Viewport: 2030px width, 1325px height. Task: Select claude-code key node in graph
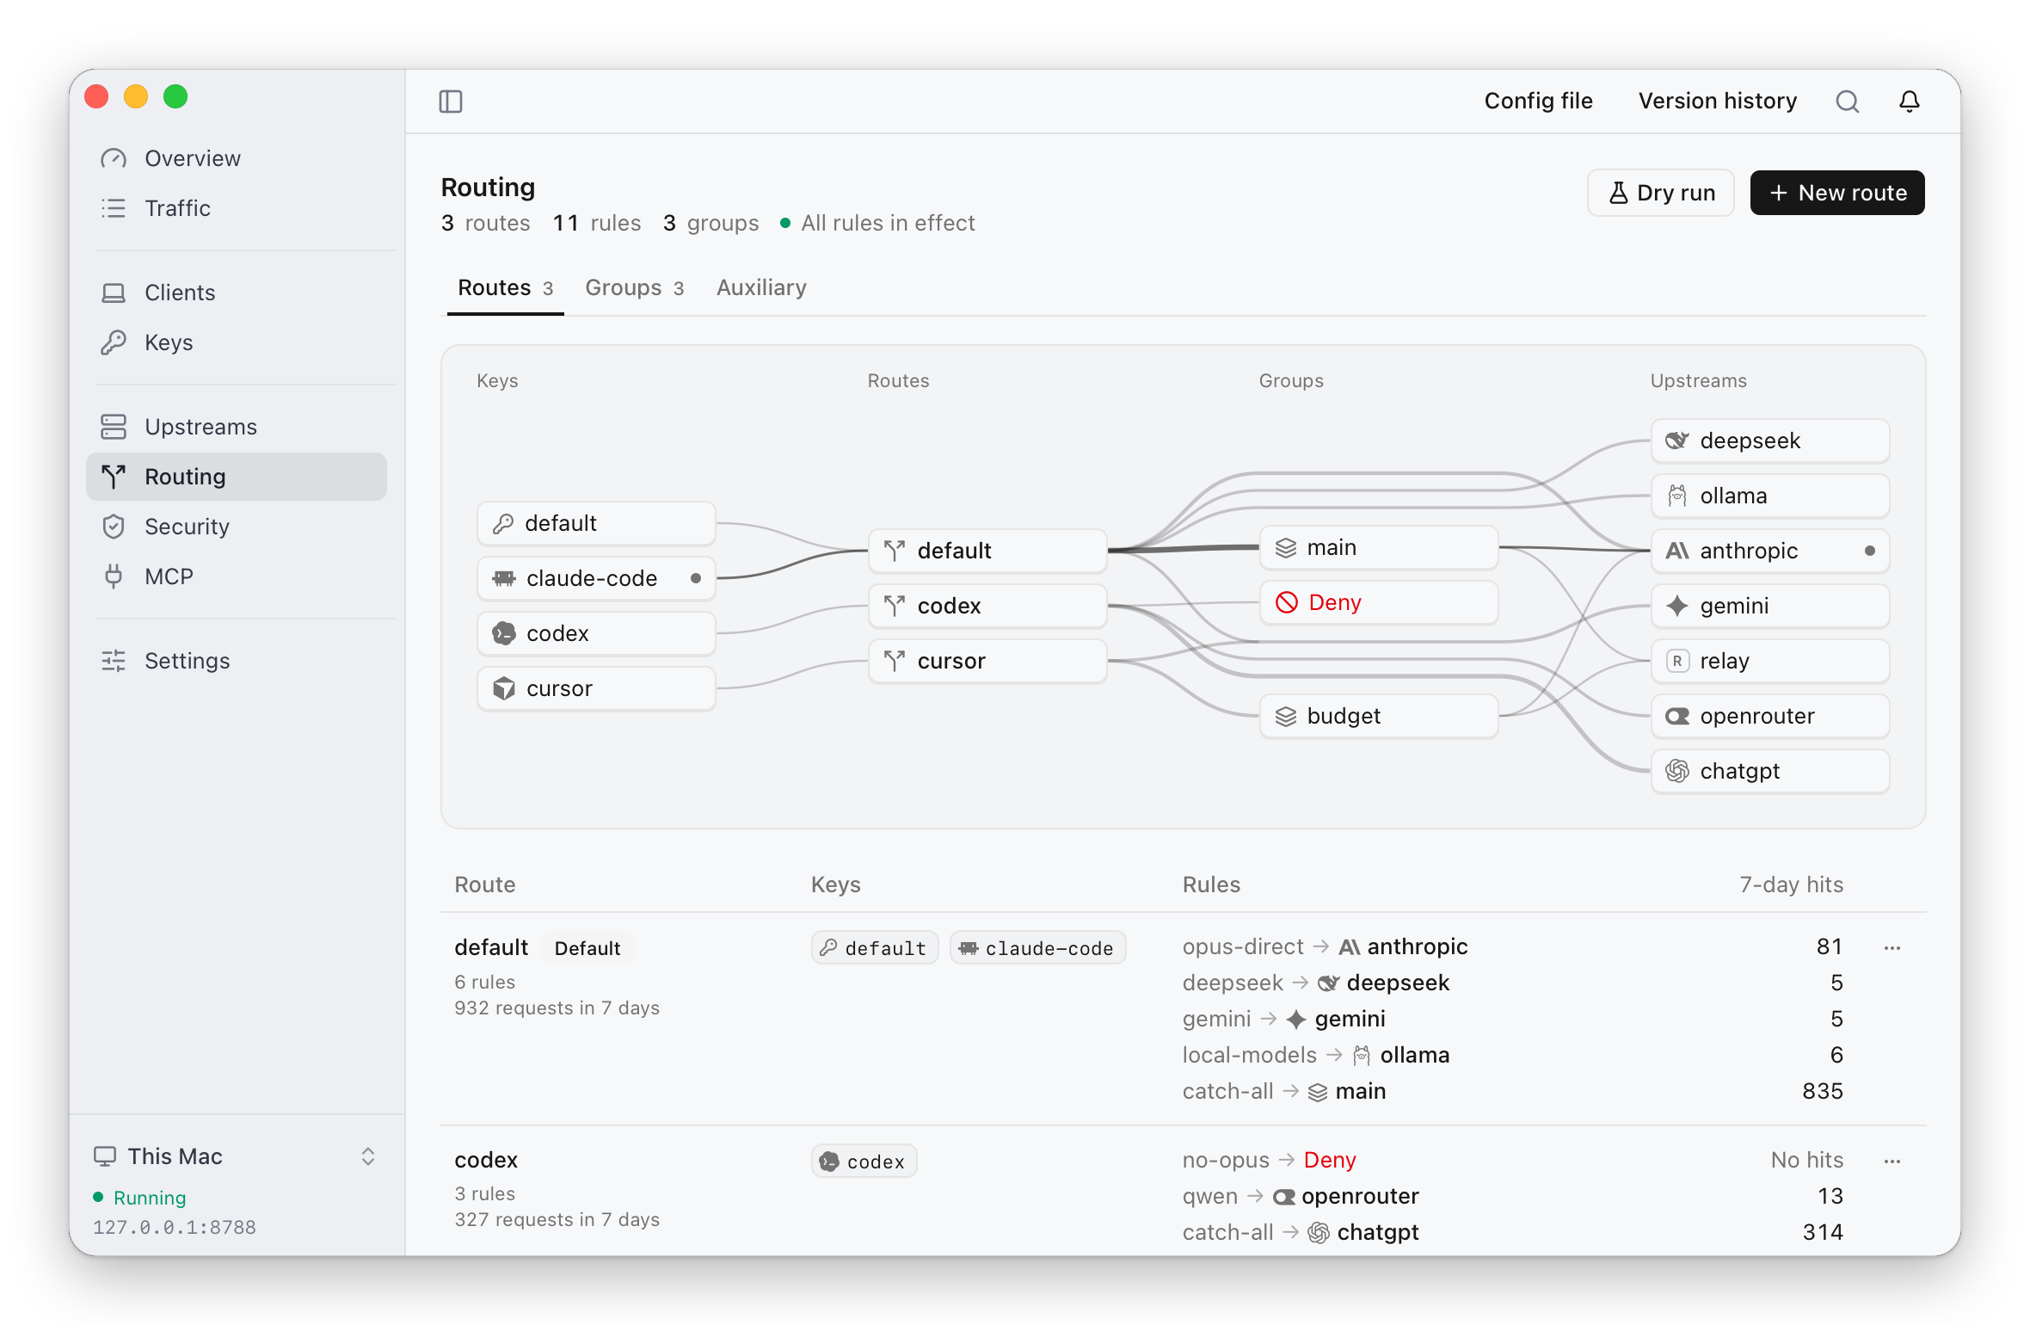click(x=596, y=578)
